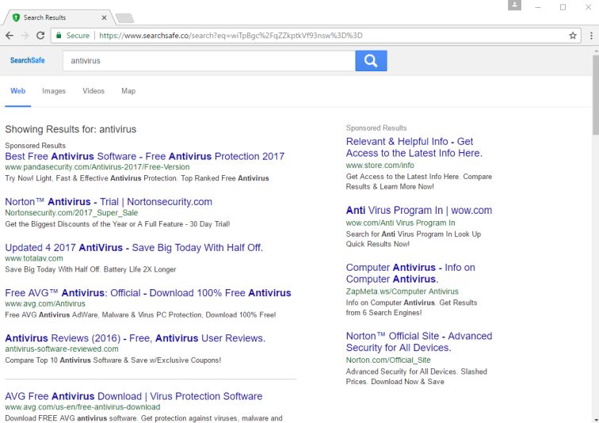
Task: Open a new tab button
Action: (x=124, y=17)
